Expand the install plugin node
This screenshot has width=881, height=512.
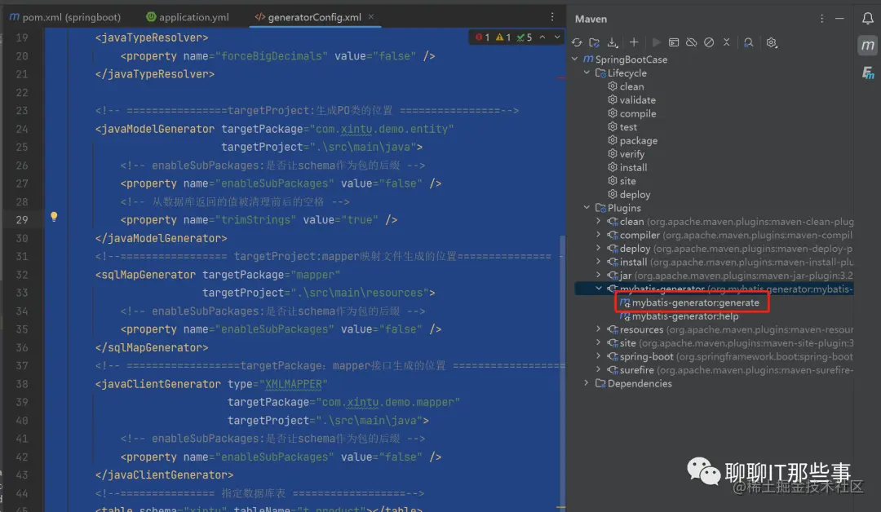point(599,262)
